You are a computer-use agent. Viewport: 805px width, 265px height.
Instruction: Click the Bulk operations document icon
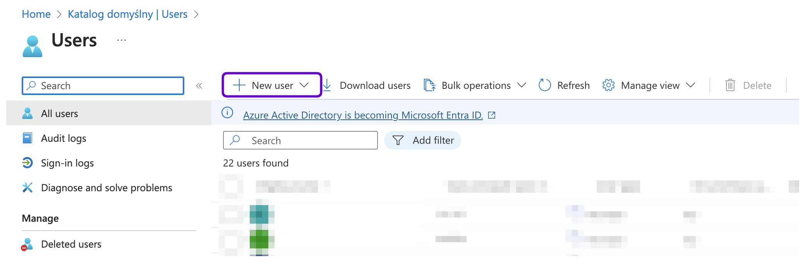pos(429,85)
